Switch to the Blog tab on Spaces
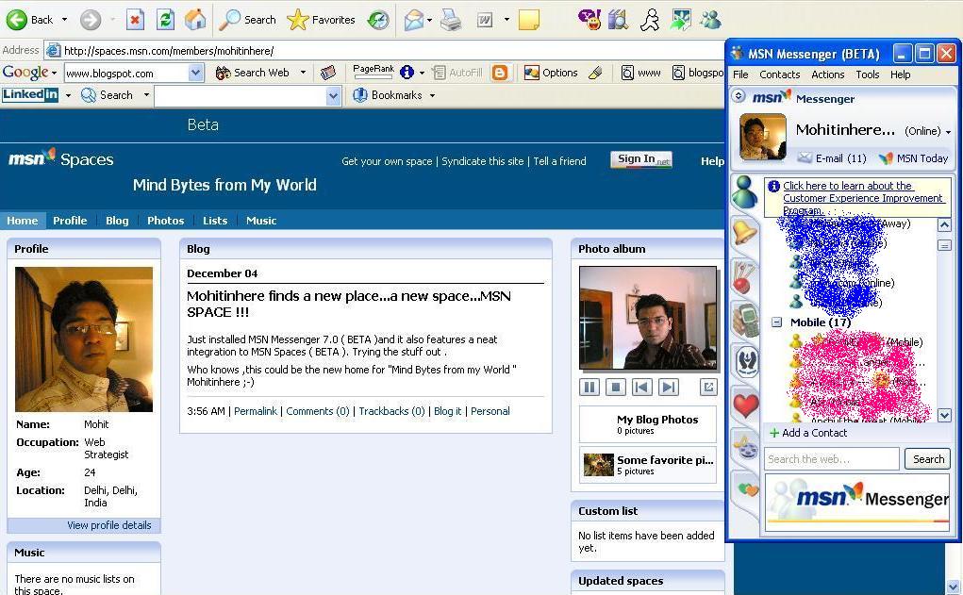The image size is (963, 595). (117, 221)
